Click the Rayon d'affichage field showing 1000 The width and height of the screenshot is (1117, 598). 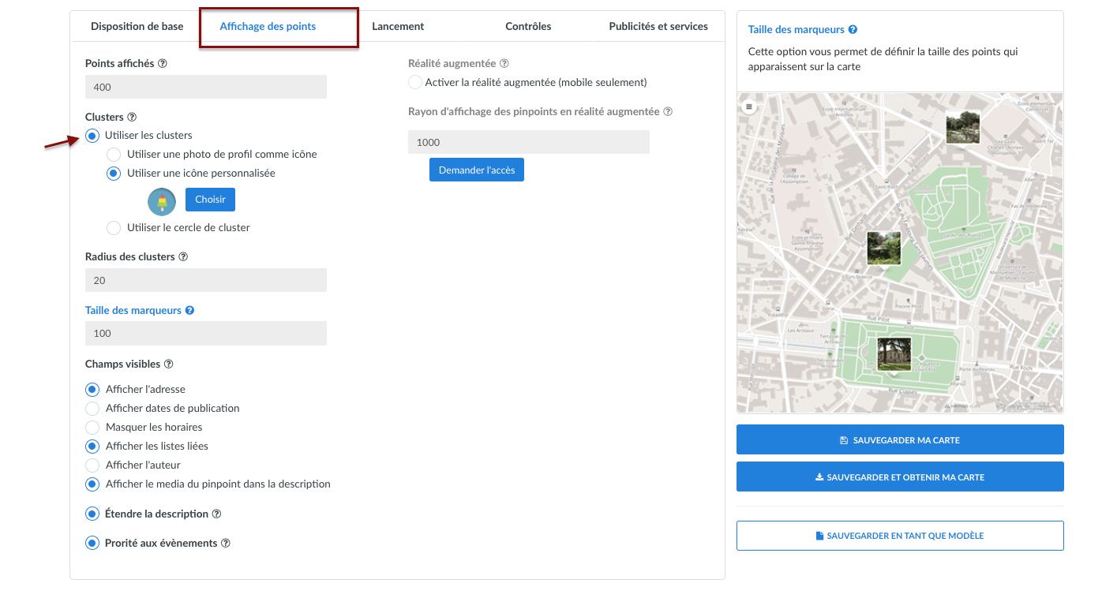point(529,143)
